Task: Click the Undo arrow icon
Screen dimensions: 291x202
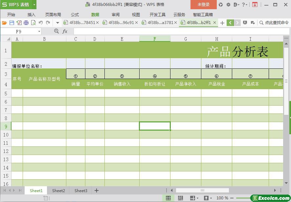Action: point(41,23)
